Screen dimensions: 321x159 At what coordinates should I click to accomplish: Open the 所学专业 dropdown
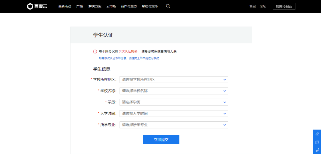click(x=174, y=125)
